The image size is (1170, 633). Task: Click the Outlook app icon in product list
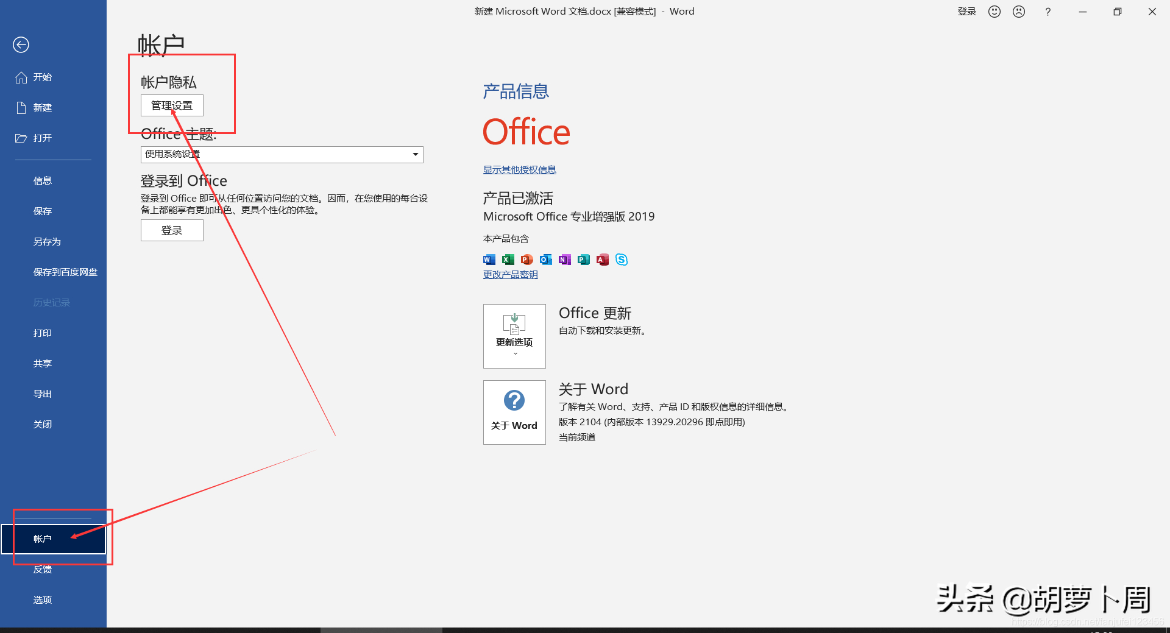(x=546, y=260)
